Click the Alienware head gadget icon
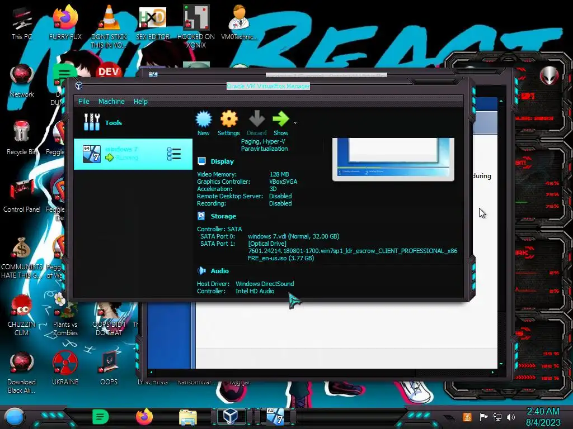The height and width of the screenshot is (429, 573). tap(549, 76)
